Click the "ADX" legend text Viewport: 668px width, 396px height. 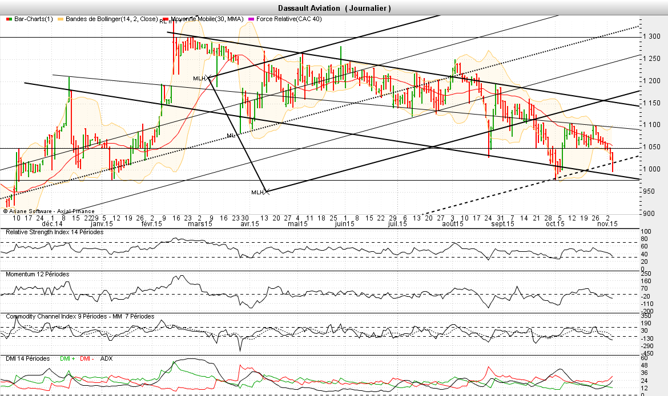click(x=107, y=358)
